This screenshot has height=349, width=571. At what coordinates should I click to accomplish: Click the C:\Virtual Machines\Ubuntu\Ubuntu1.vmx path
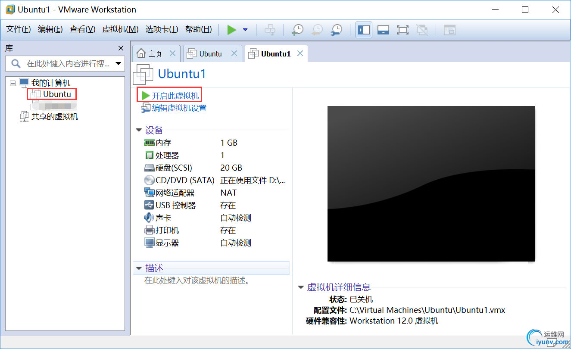(x=427, y=310)
